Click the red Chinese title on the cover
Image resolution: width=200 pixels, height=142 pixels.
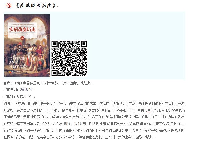22,29
